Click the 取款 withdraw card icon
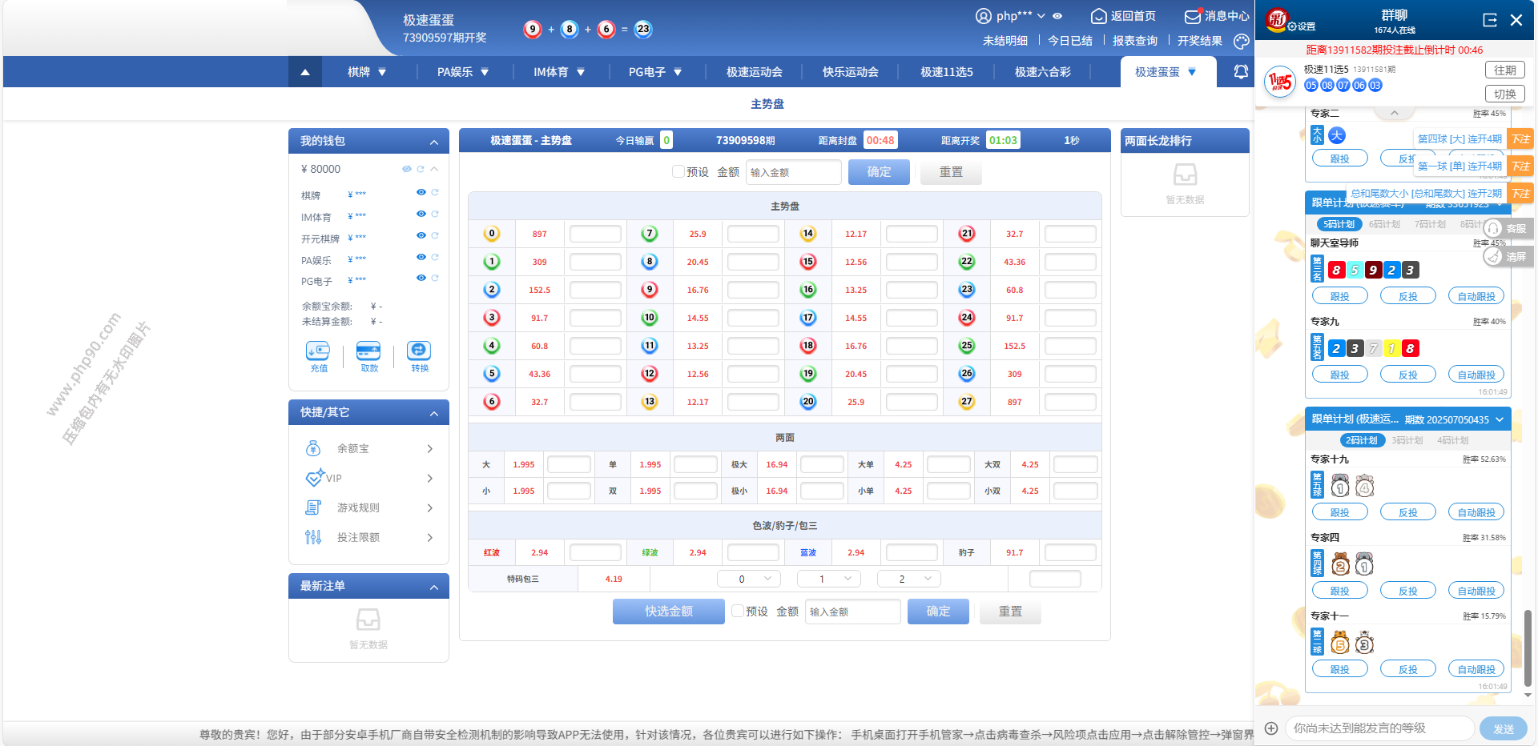This screenshot has height=746, width=1538. [x=368, y=351]
